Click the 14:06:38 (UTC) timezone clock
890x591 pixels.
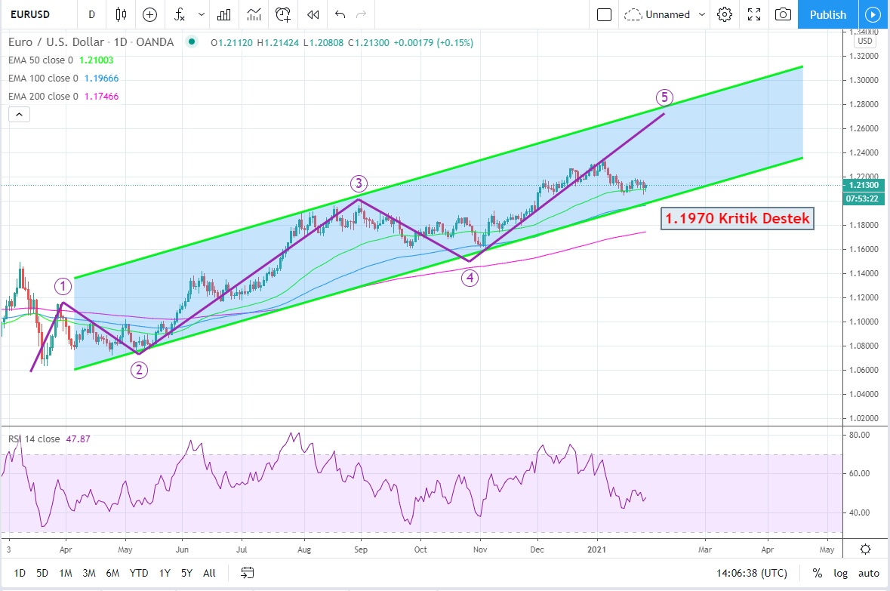pos(752,573)
